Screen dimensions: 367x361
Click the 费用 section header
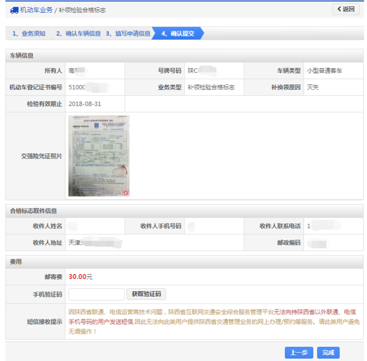tap(16, 262)
